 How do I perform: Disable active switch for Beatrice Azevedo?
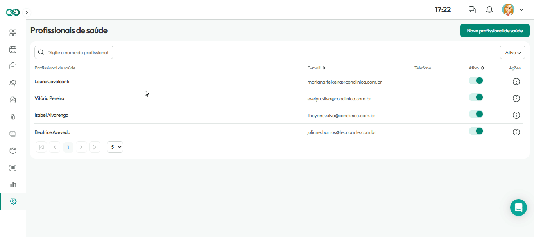pos(476,131)
